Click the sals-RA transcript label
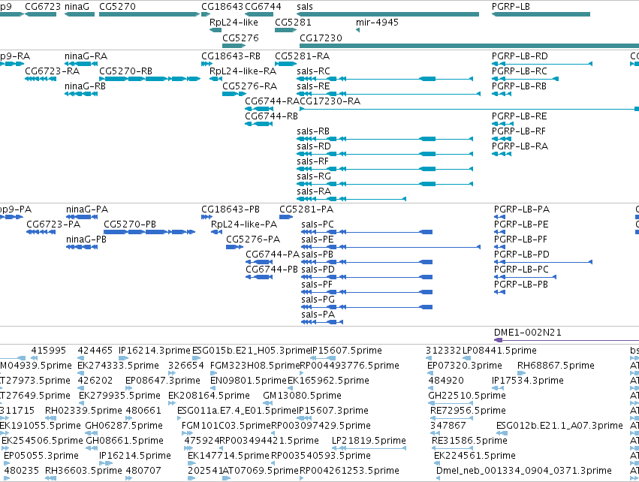Screen dimensions: 639x482 click(x=314, y=192)
